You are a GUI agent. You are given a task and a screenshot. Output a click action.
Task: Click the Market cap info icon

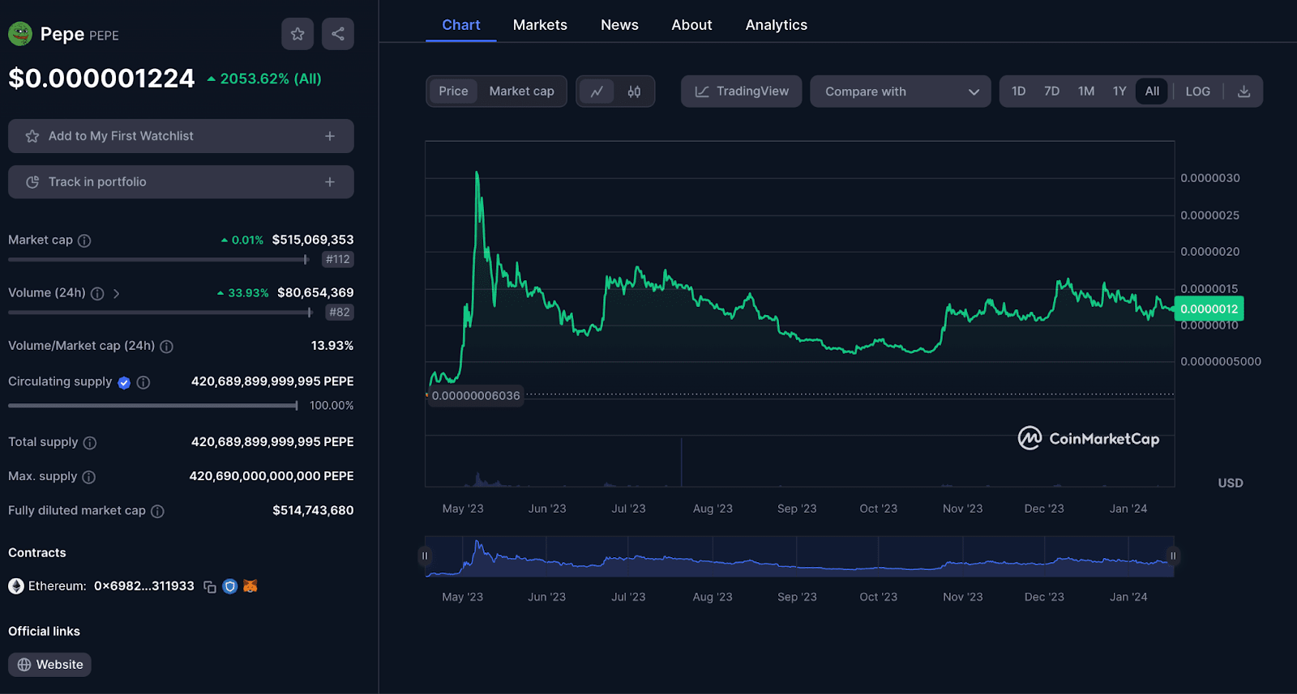[84, 241]
